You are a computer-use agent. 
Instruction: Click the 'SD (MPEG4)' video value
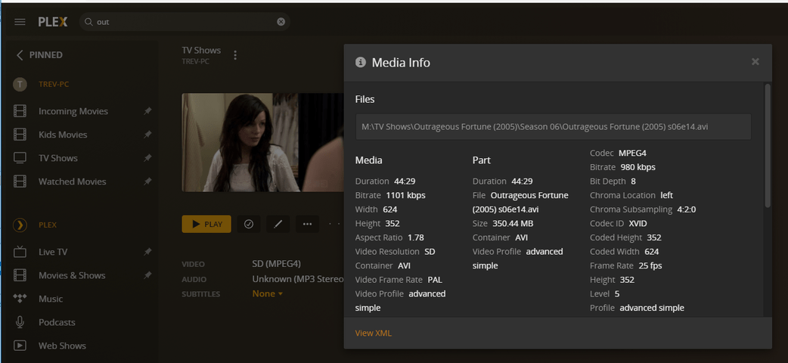point(276,263)
